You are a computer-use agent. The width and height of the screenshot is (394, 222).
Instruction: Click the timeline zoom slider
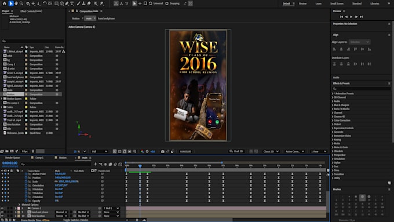(137, 220)
